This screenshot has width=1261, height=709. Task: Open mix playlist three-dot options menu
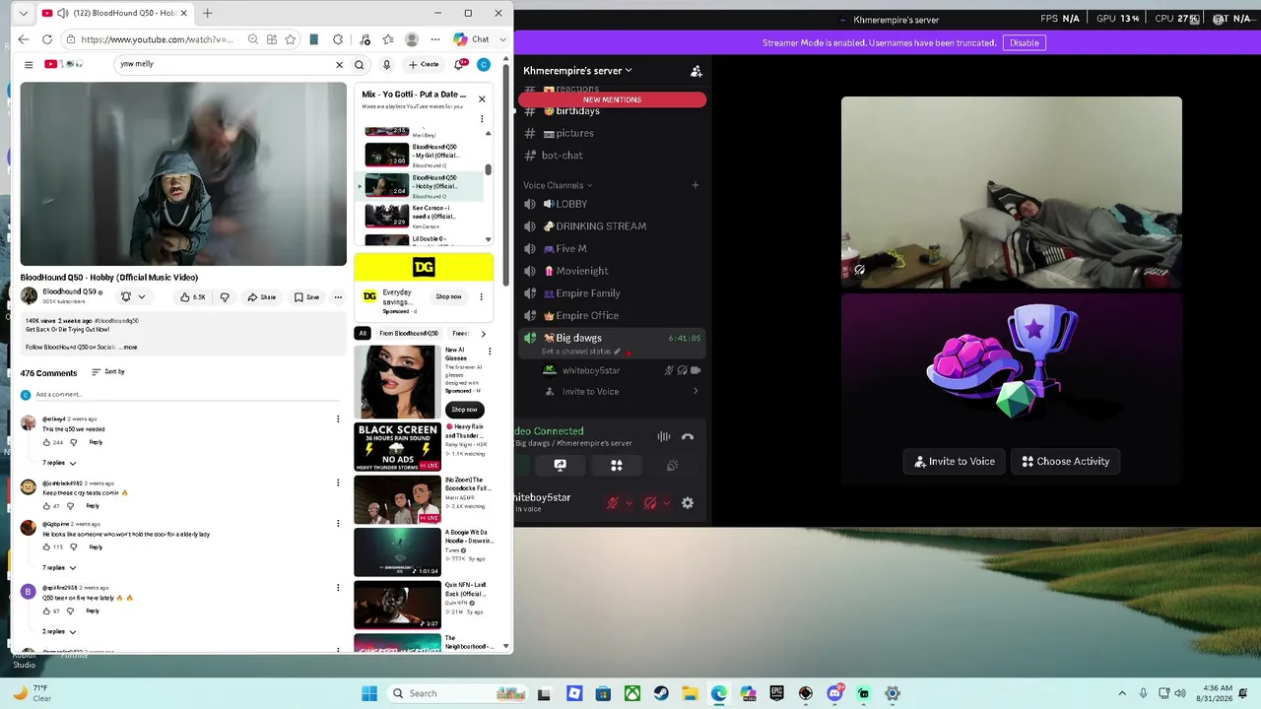click(x=482, y=119)
